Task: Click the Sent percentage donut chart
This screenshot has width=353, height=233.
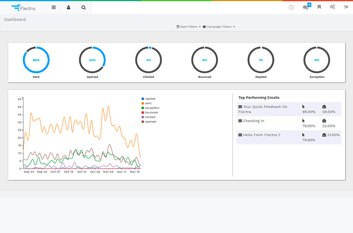Action: (36, 60)
